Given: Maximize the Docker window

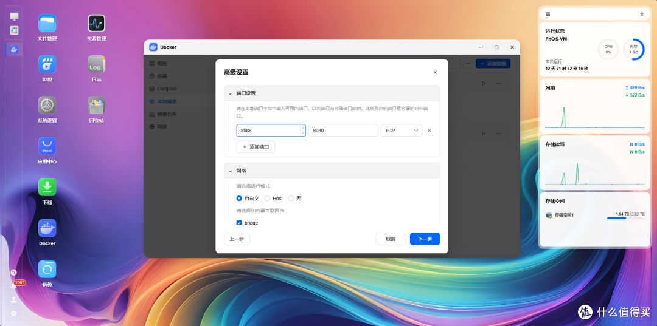Looking at the screenshot, I should point(496,47).
